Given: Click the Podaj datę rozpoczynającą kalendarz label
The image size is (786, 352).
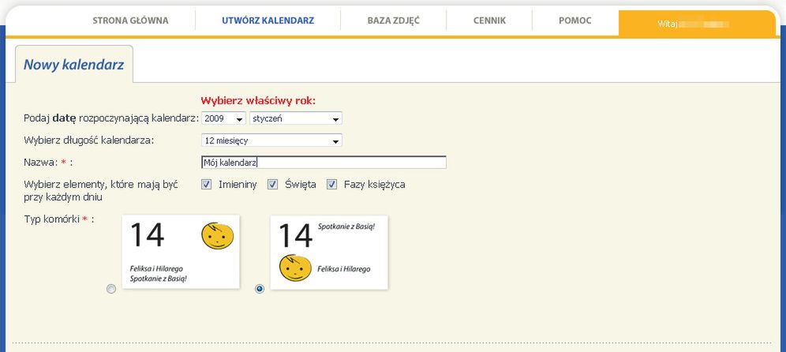Looking at the screenshot, I should point(111,119).
